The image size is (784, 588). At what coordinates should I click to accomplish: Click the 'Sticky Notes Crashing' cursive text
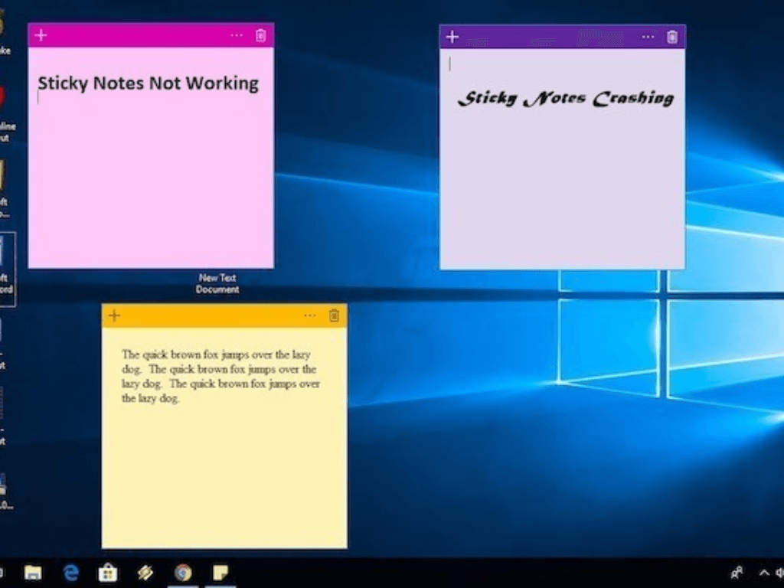[565, 99]
